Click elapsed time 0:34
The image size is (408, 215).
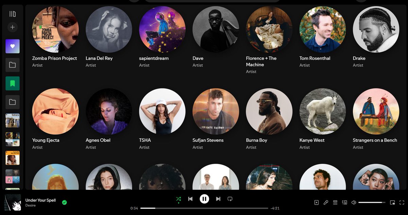134,208
